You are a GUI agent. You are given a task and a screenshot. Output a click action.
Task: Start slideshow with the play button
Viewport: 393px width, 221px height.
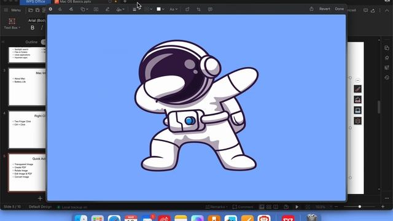click(x=297, y=207)
